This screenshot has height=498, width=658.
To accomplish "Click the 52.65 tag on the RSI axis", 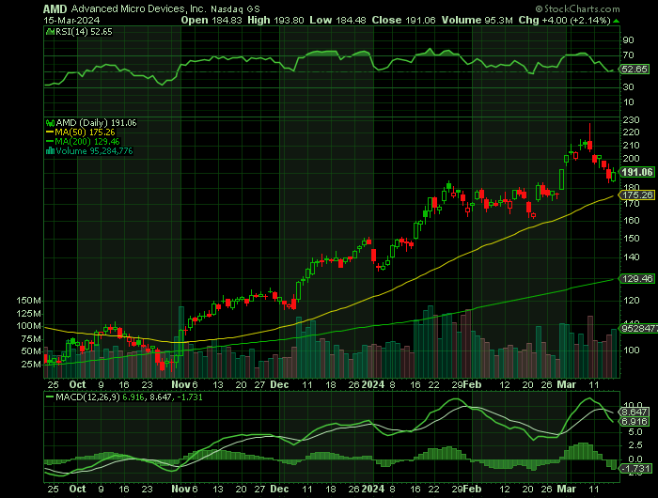I will (634, 70).
